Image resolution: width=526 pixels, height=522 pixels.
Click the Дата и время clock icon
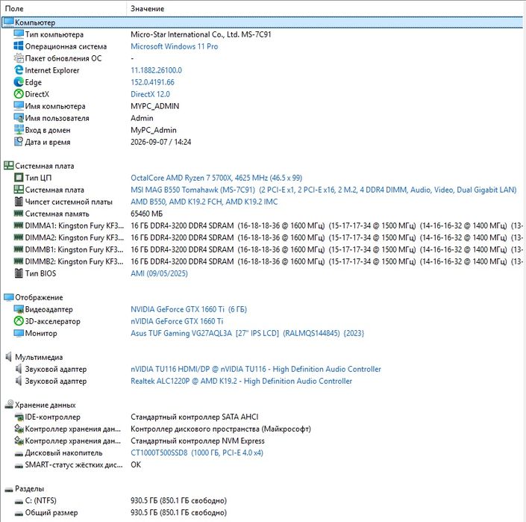(x=19, y=142)
